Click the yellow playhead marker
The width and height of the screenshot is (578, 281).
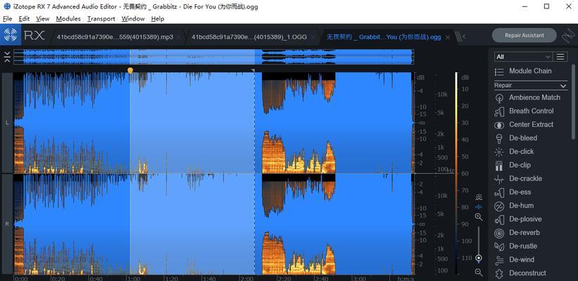(x=130, y=70)
